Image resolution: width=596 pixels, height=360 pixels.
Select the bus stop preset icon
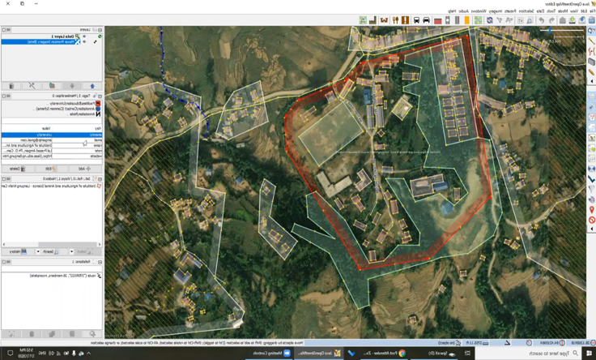tap(416, 20)
